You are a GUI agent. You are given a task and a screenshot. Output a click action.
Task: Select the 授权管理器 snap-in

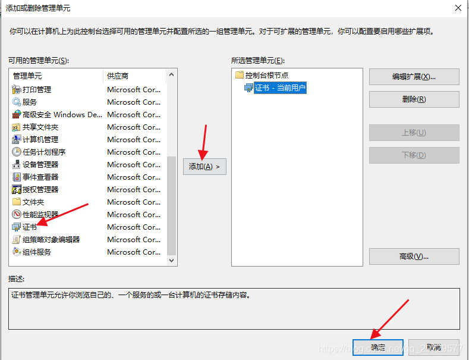point(87,189)
